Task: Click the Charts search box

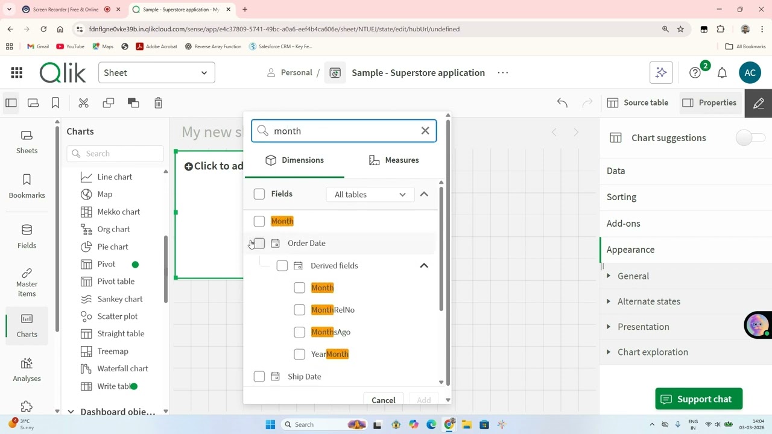Action: pyautogui.click(x=115, y=154)
